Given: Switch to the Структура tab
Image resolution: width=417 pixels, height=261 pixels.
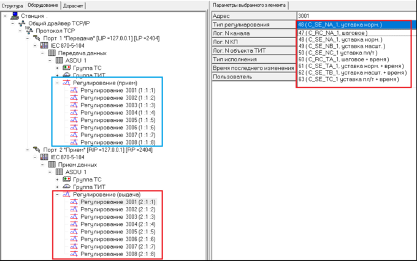Looking at the screenshot, I should pos(12,6).
